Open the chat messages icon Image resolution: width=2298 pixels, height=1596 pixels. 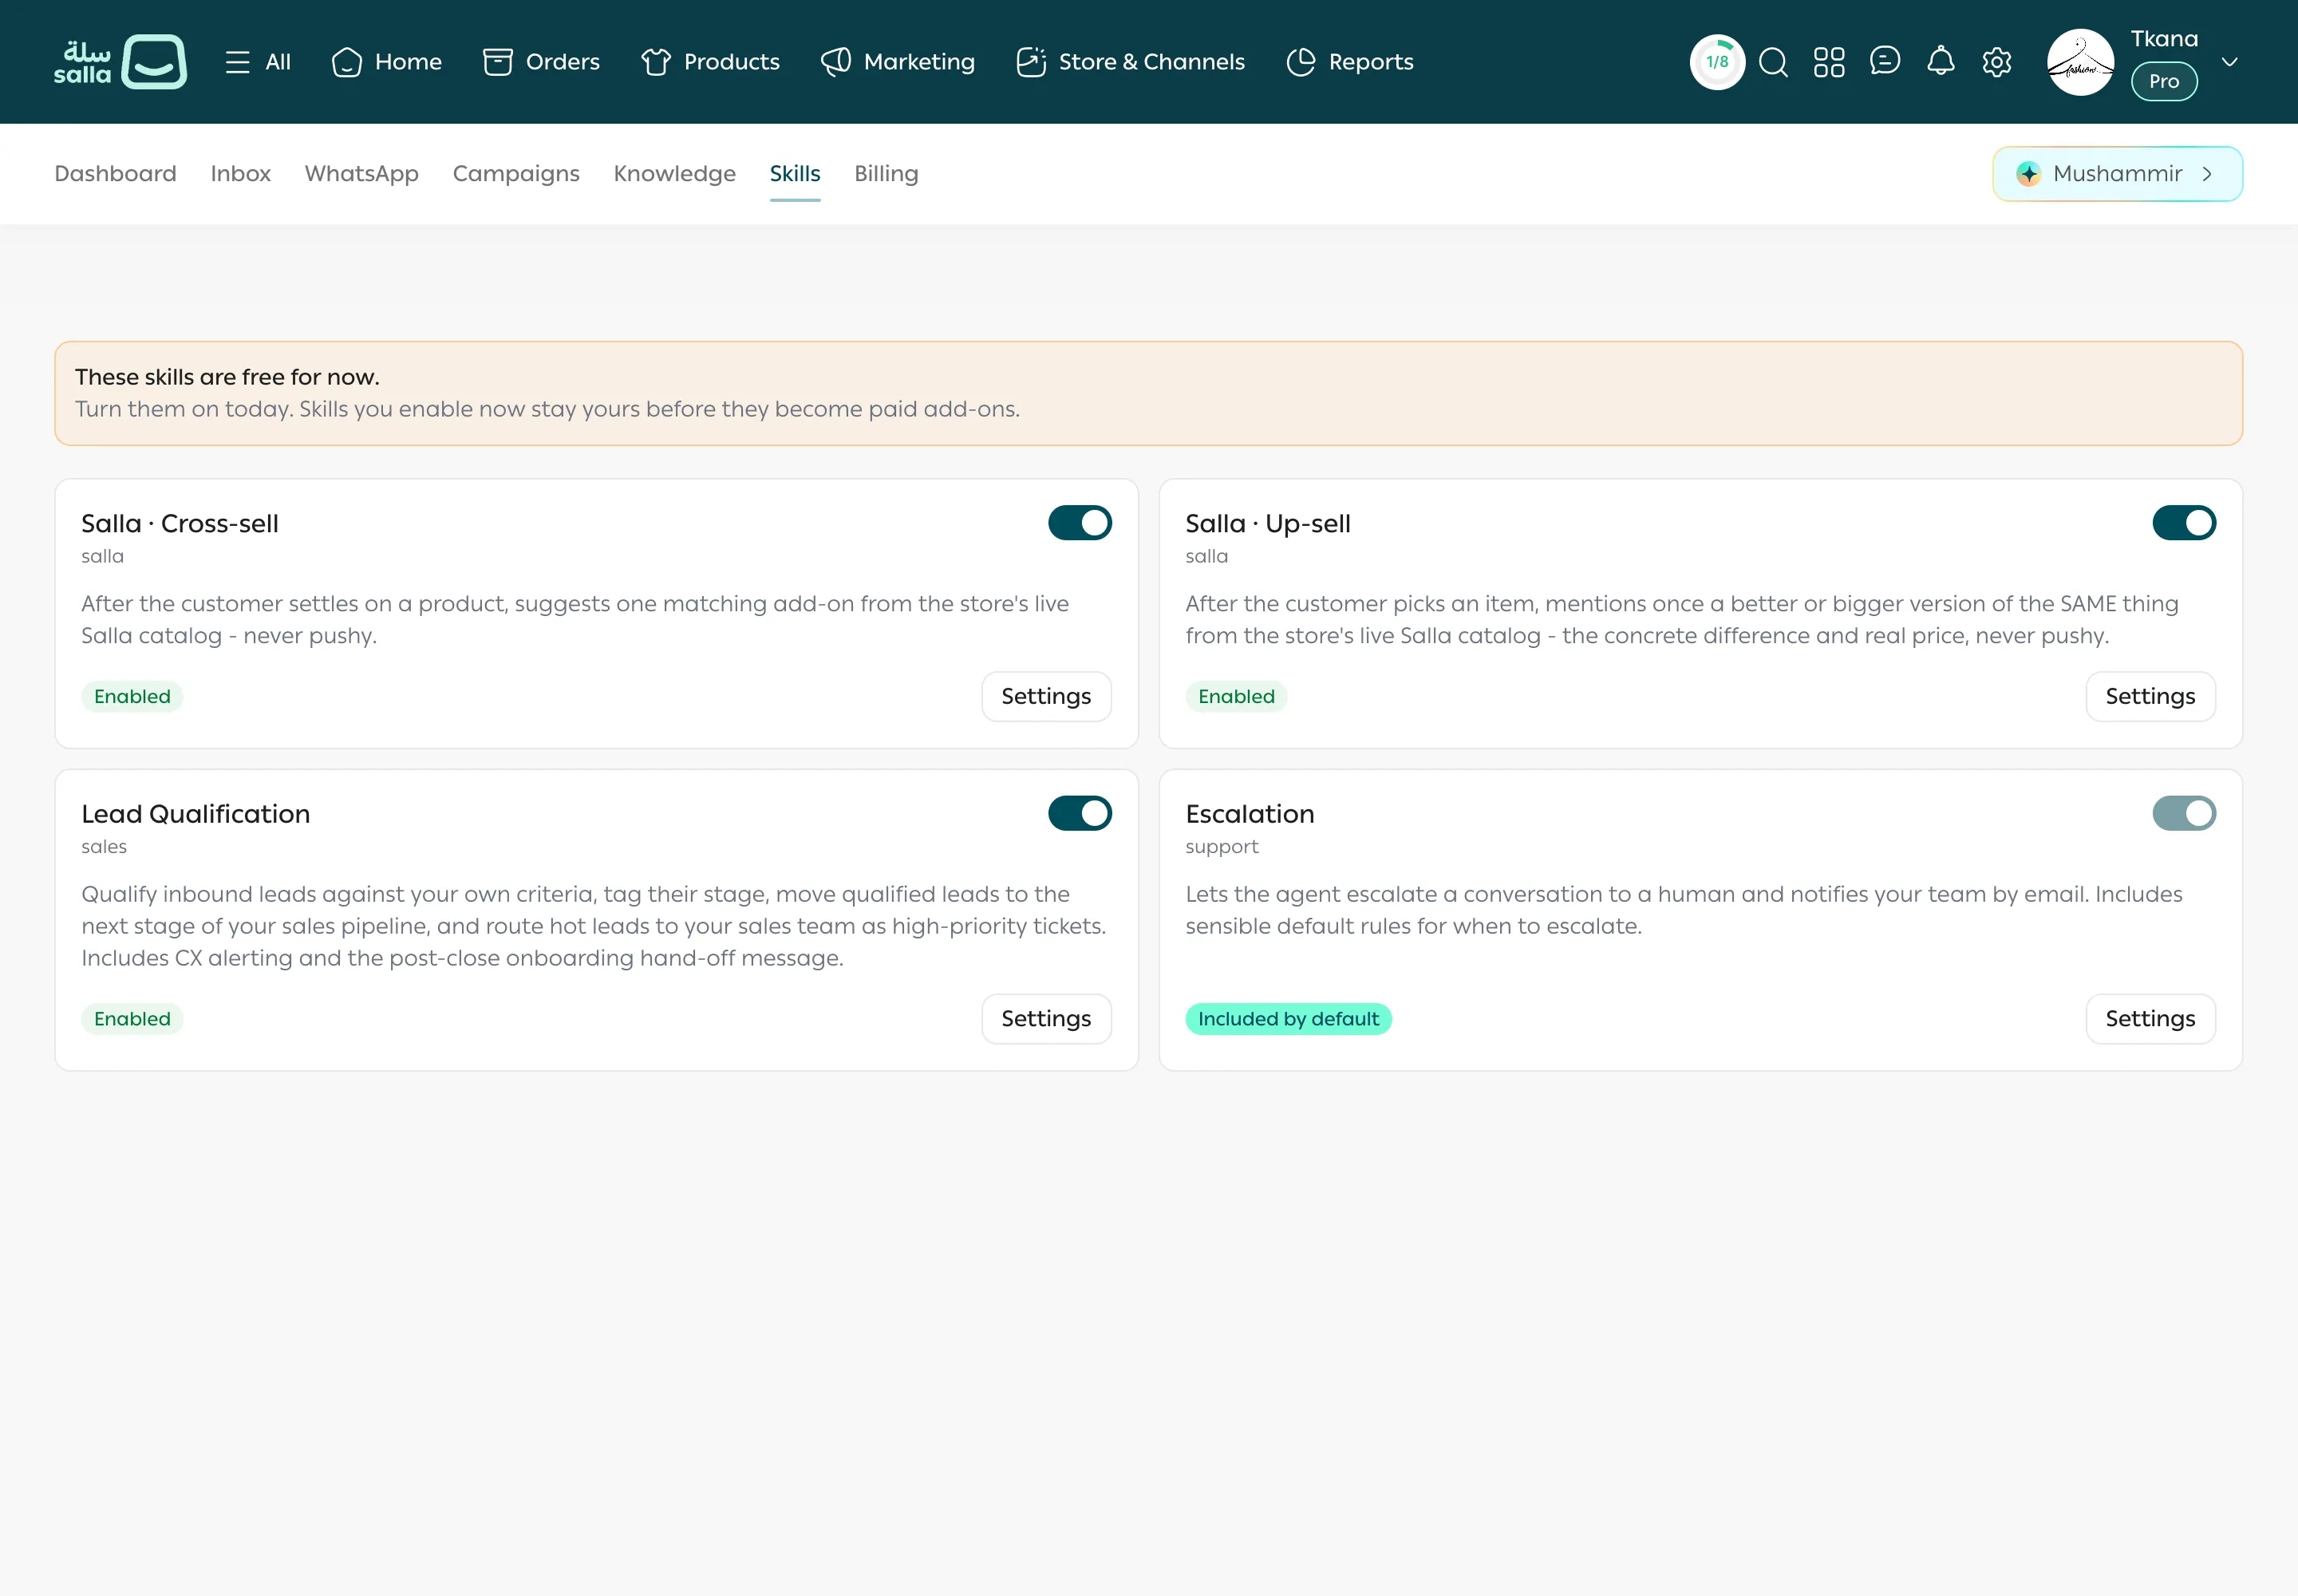tap(1884, 61)
